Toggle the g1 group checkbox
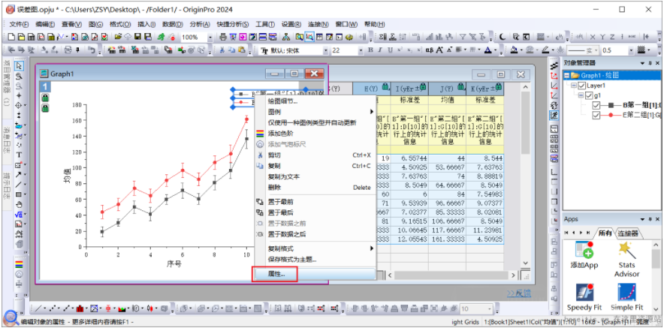 point(589,95)
